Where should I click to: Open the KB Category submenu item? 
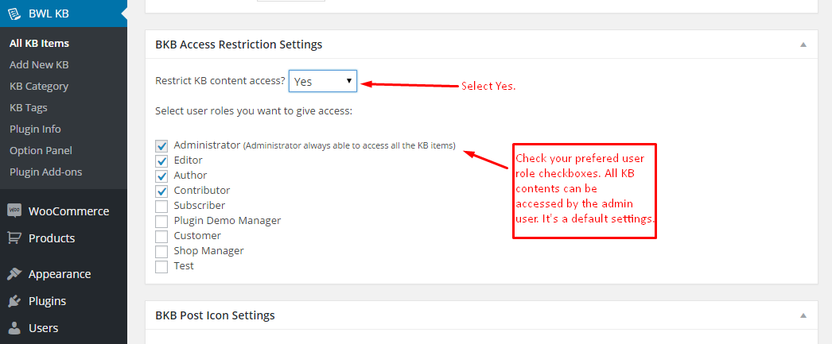39,86
